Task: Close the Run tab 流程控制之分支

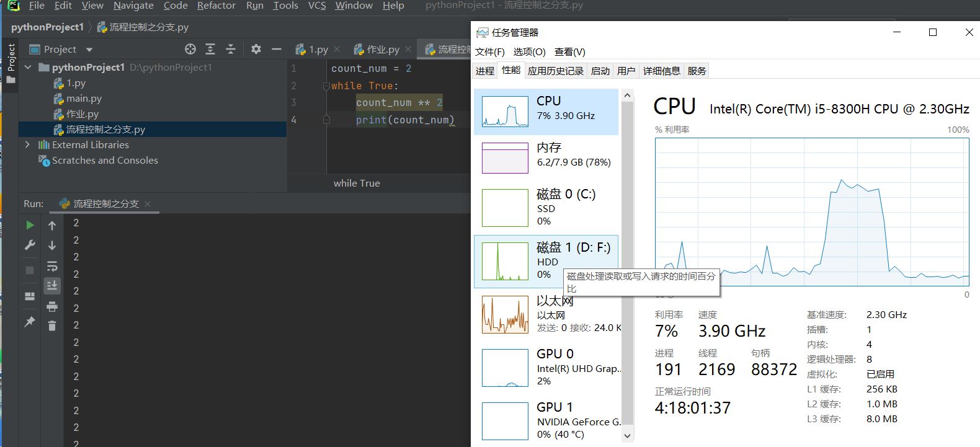Action: click(x=147, y=203)
